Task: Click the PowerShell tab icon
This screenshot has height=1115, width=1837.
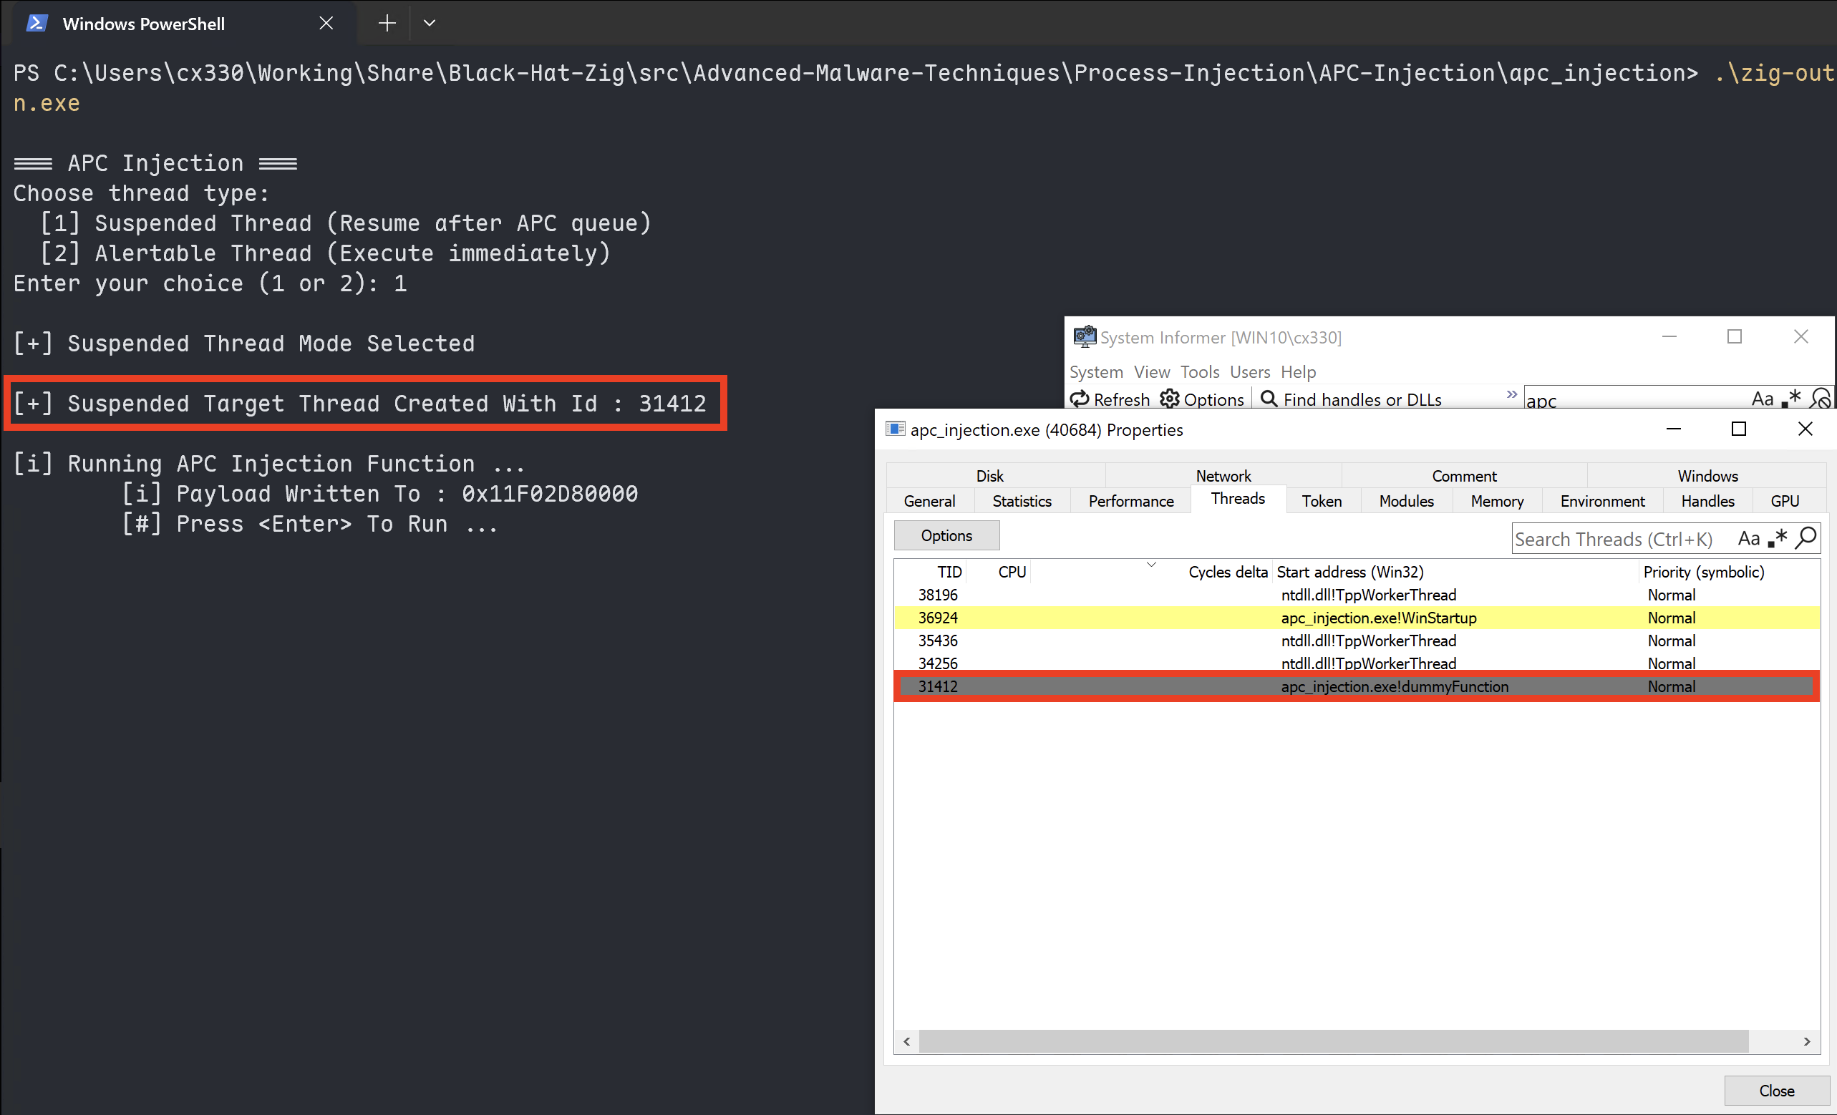Action: [x=37, y=23]
